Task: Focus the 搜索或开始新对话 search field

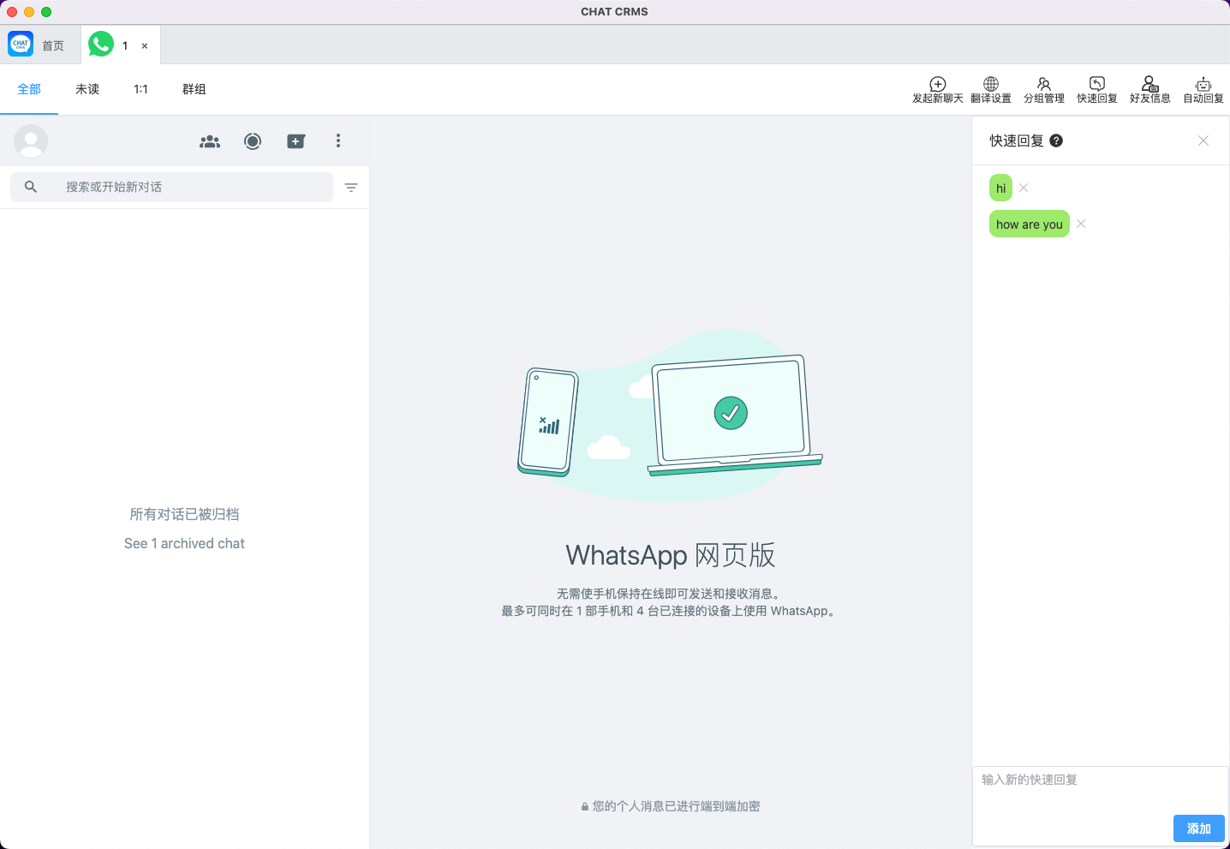Action: pyautogui.click(x=171, y=187)
